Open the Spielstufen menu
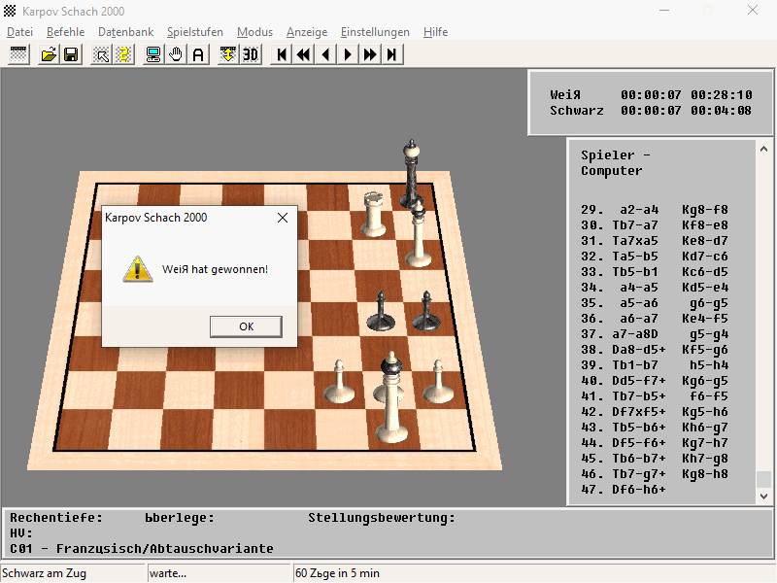Screen dimensions: 777x583 pyautogui.click(x=195, y=32)
